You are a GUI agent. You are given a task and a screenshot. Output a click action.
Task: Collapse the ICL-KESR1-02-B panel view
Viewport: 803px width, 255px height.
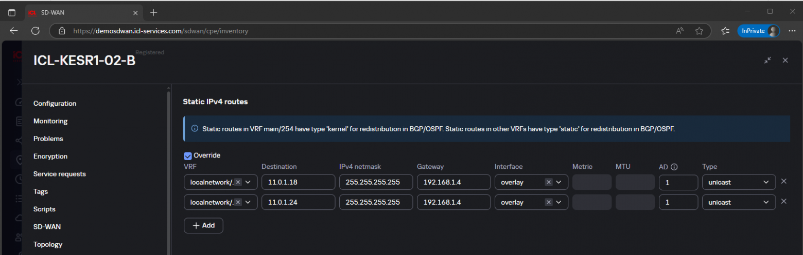(767, 61)
